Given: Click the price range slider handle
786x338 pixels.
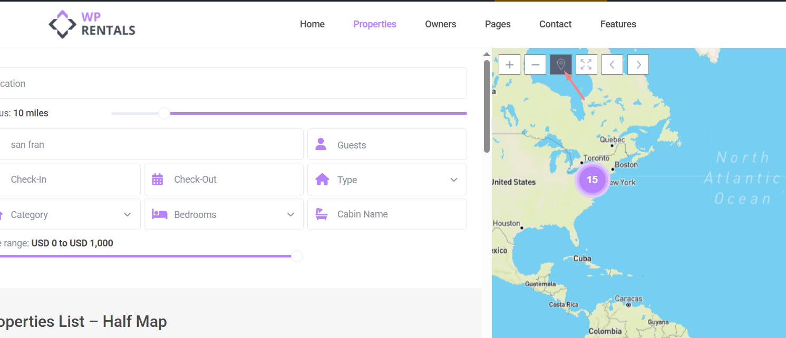Looking at the screenshot, I should 297,256.
